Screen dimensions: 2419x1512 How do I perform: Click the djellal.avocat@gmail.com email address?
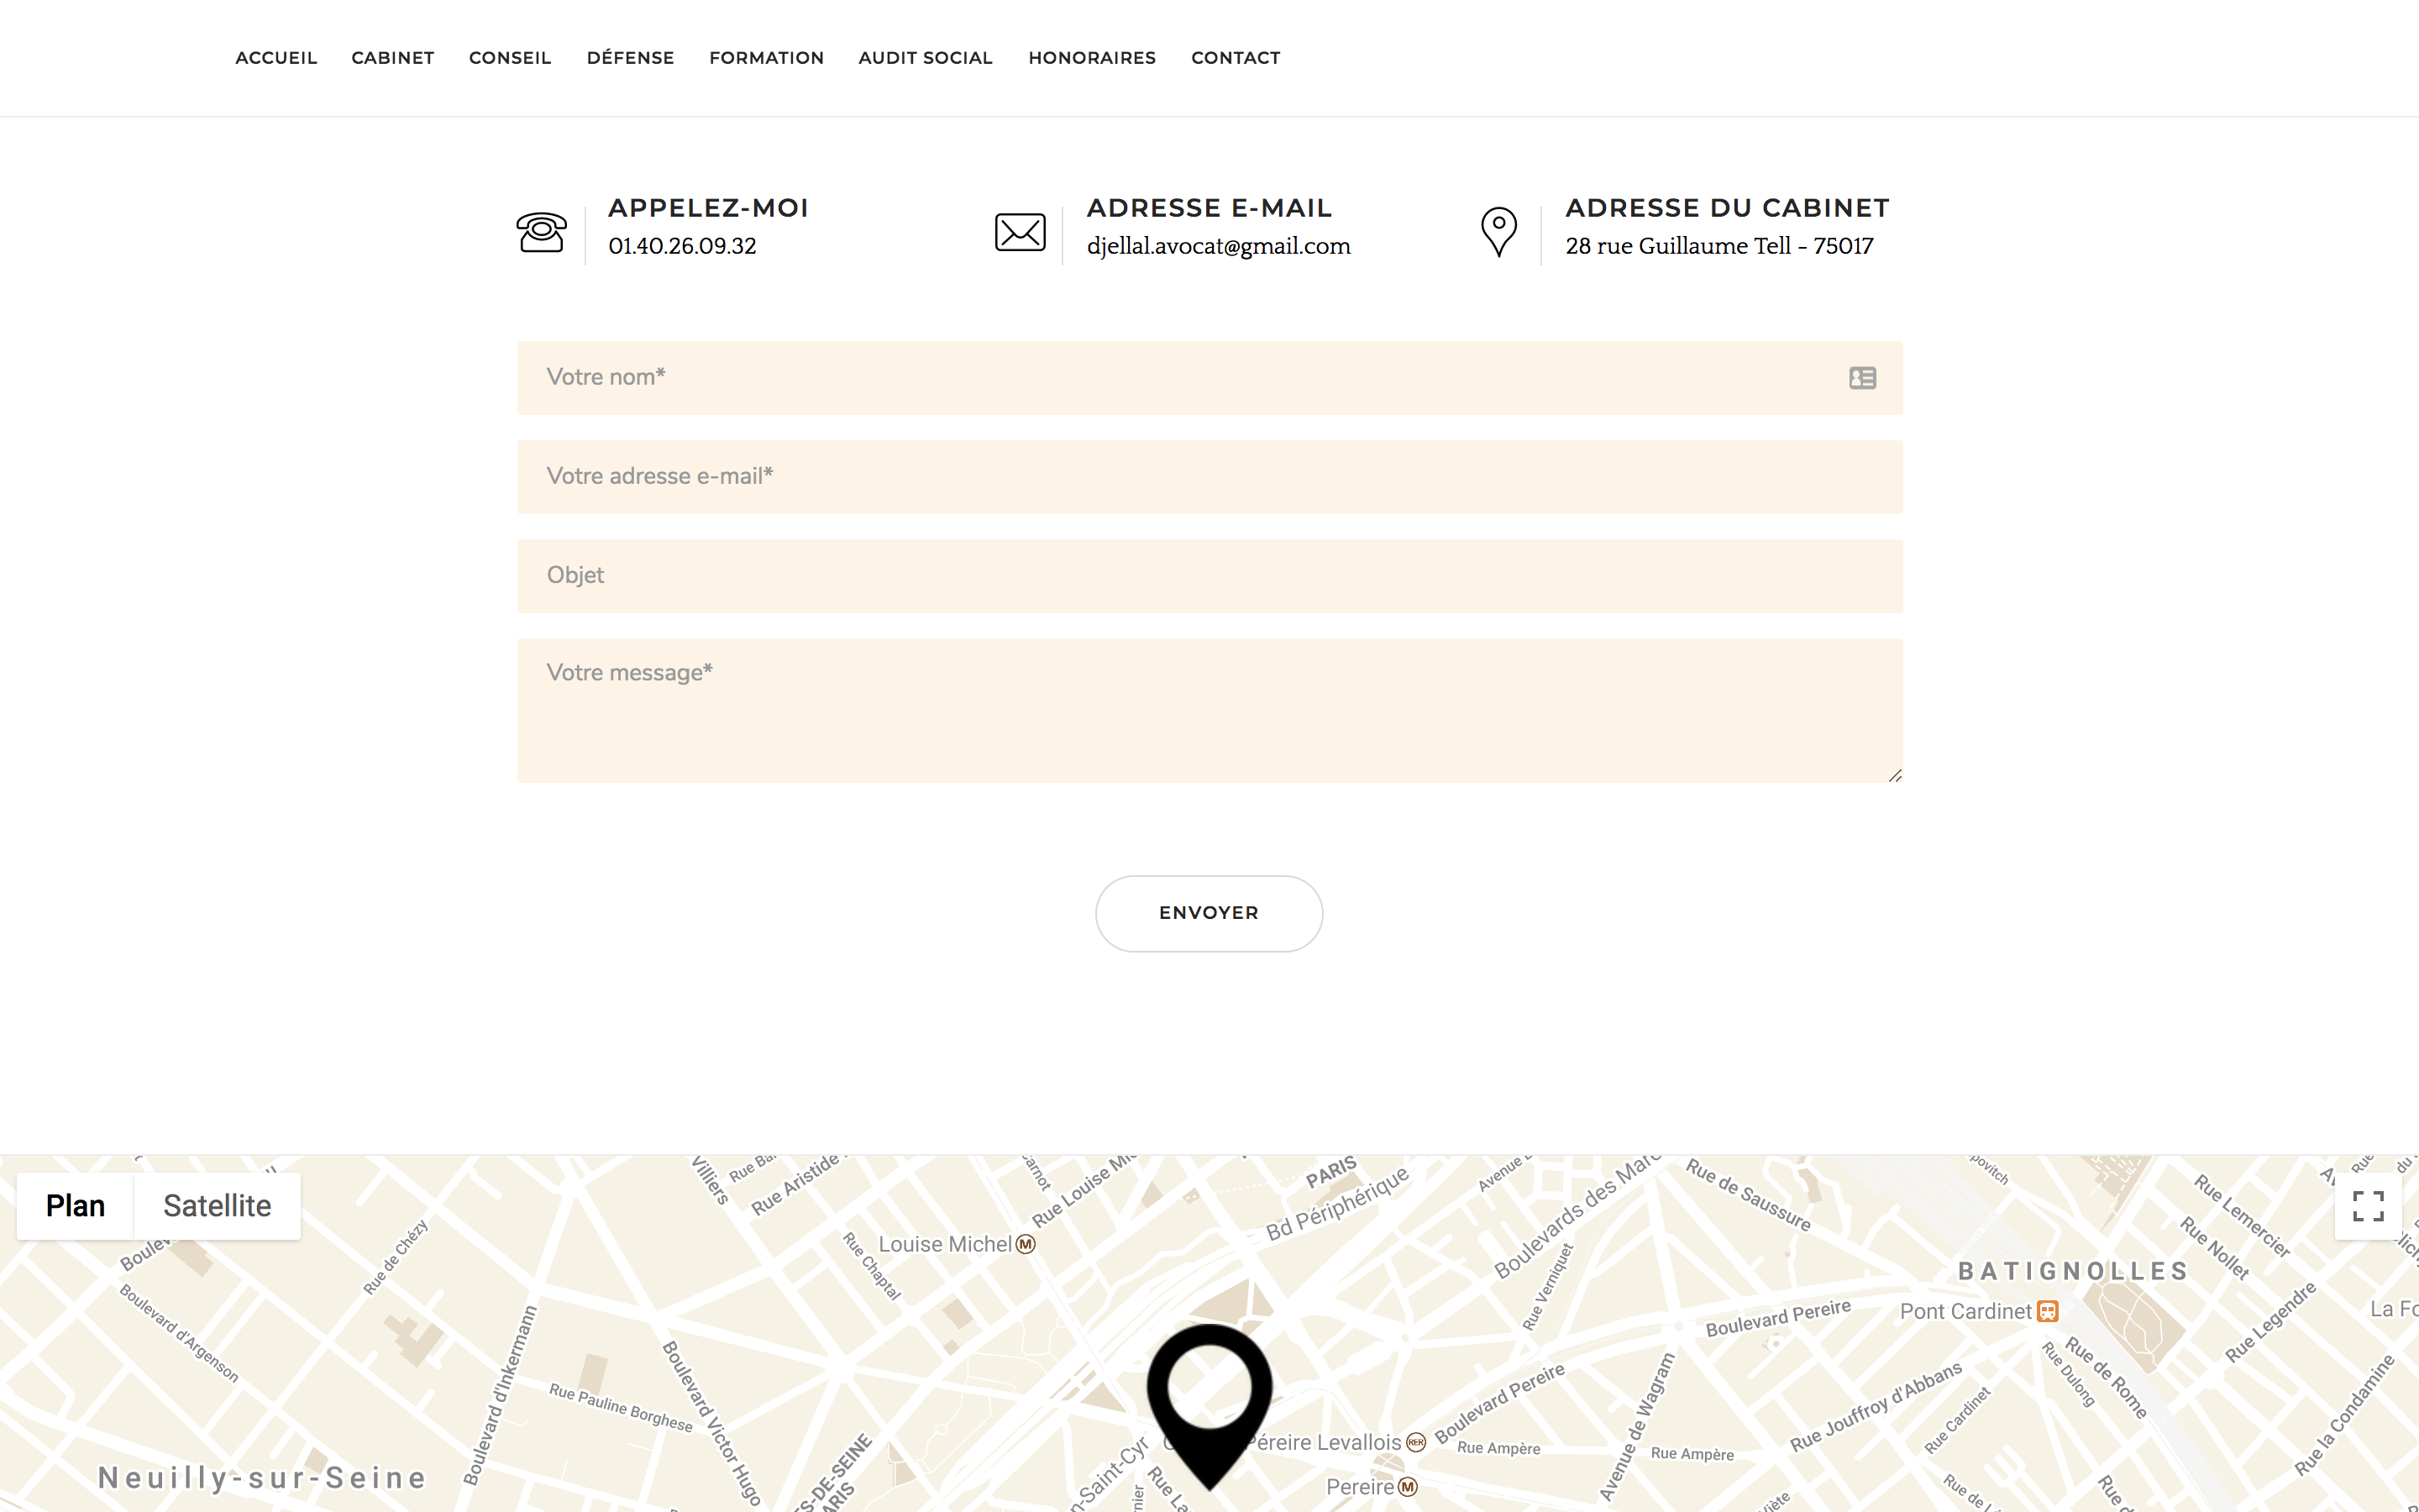(1218, 246)
